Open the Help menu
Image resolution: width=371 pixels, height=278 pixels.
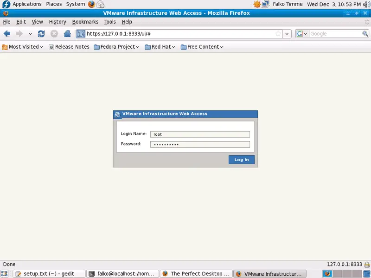[x=127, y=22]
